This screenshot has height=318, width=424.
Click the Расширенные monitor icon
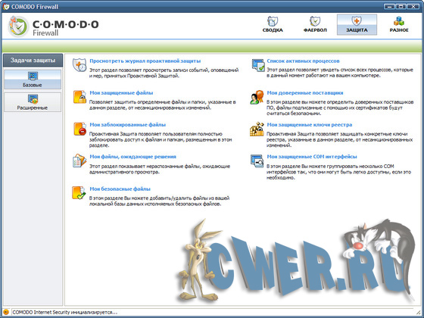[x=33, y=99]
